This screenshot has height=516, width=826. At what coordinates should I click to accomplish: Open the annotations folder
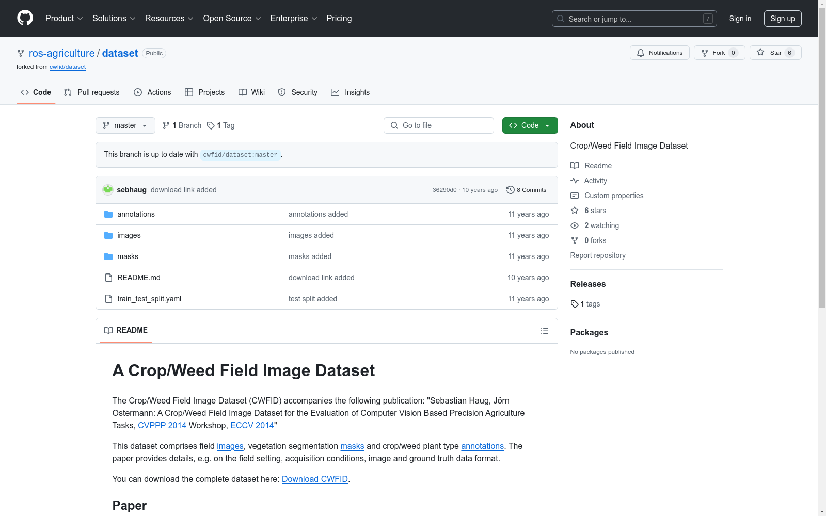(136, 214)
